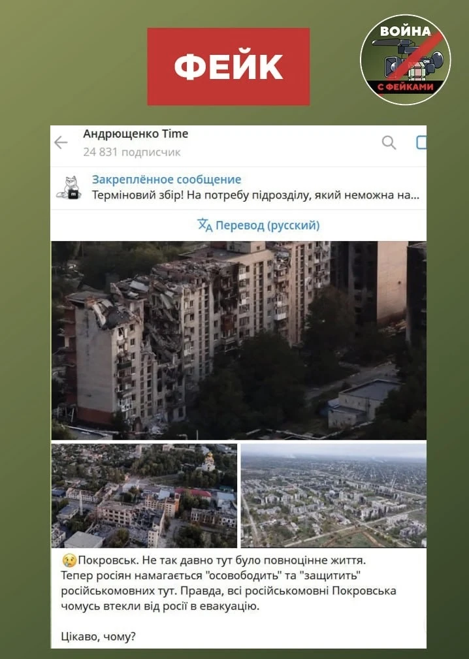Click the pinned text Терміновий збір
The height and width of the screenshot is (659, 469).
tap(255, 195)
